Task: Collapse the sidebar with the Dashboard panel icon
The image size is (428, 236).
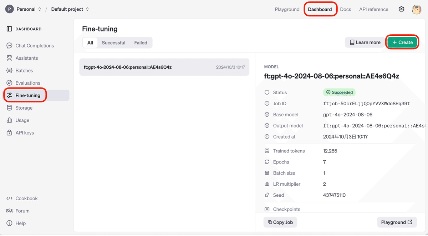Action: (x=9, y=29)
